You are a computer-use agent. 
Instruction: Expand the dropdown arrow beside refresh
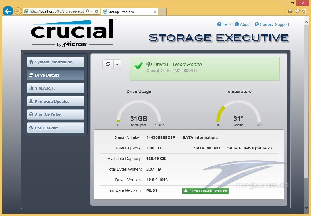pos(117,64)
